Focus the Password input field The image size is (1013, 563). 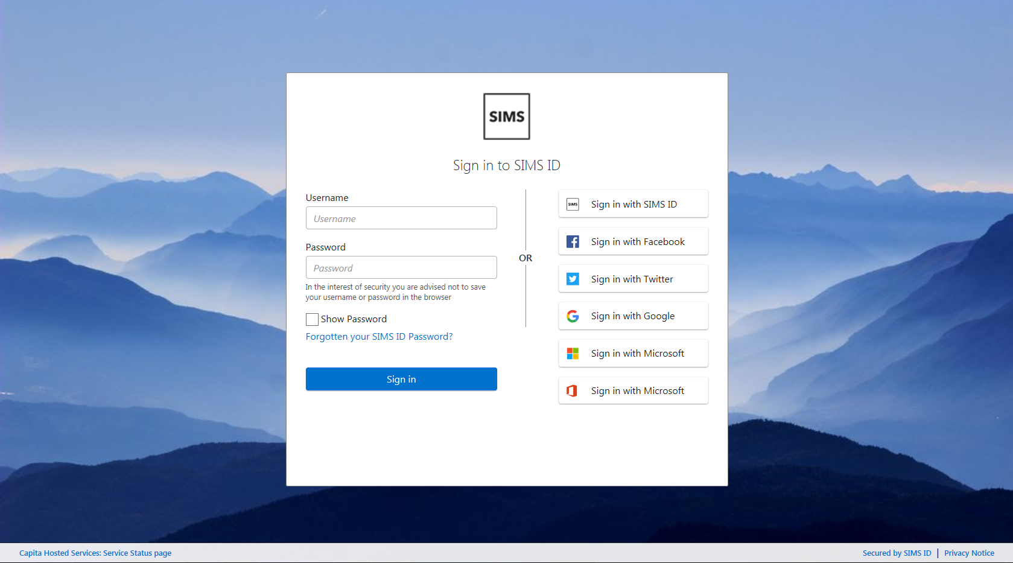401,267
